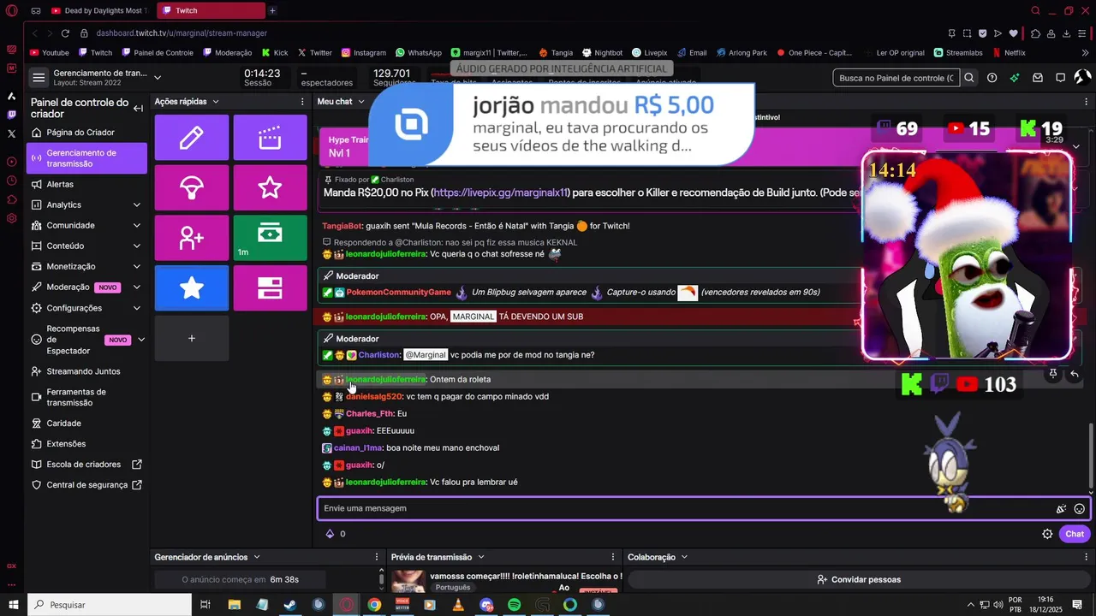The width and height of the screenshot is (1096, 616).
Task: Open Opera sidebar X/Twitter icon
Action: point(11,133)
